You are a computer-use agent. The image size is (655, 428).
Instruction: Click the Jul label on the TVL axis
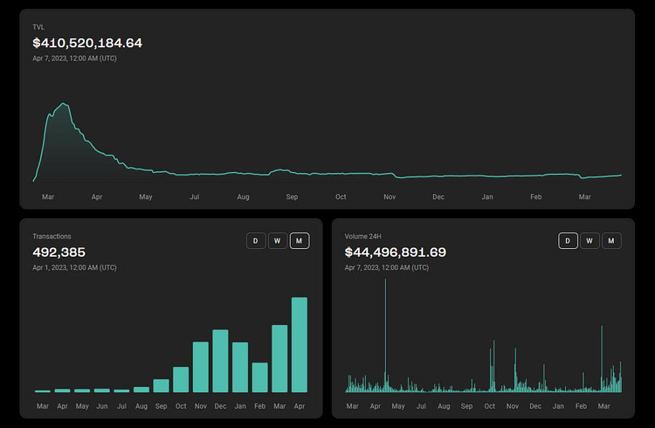tap(195, 197)
